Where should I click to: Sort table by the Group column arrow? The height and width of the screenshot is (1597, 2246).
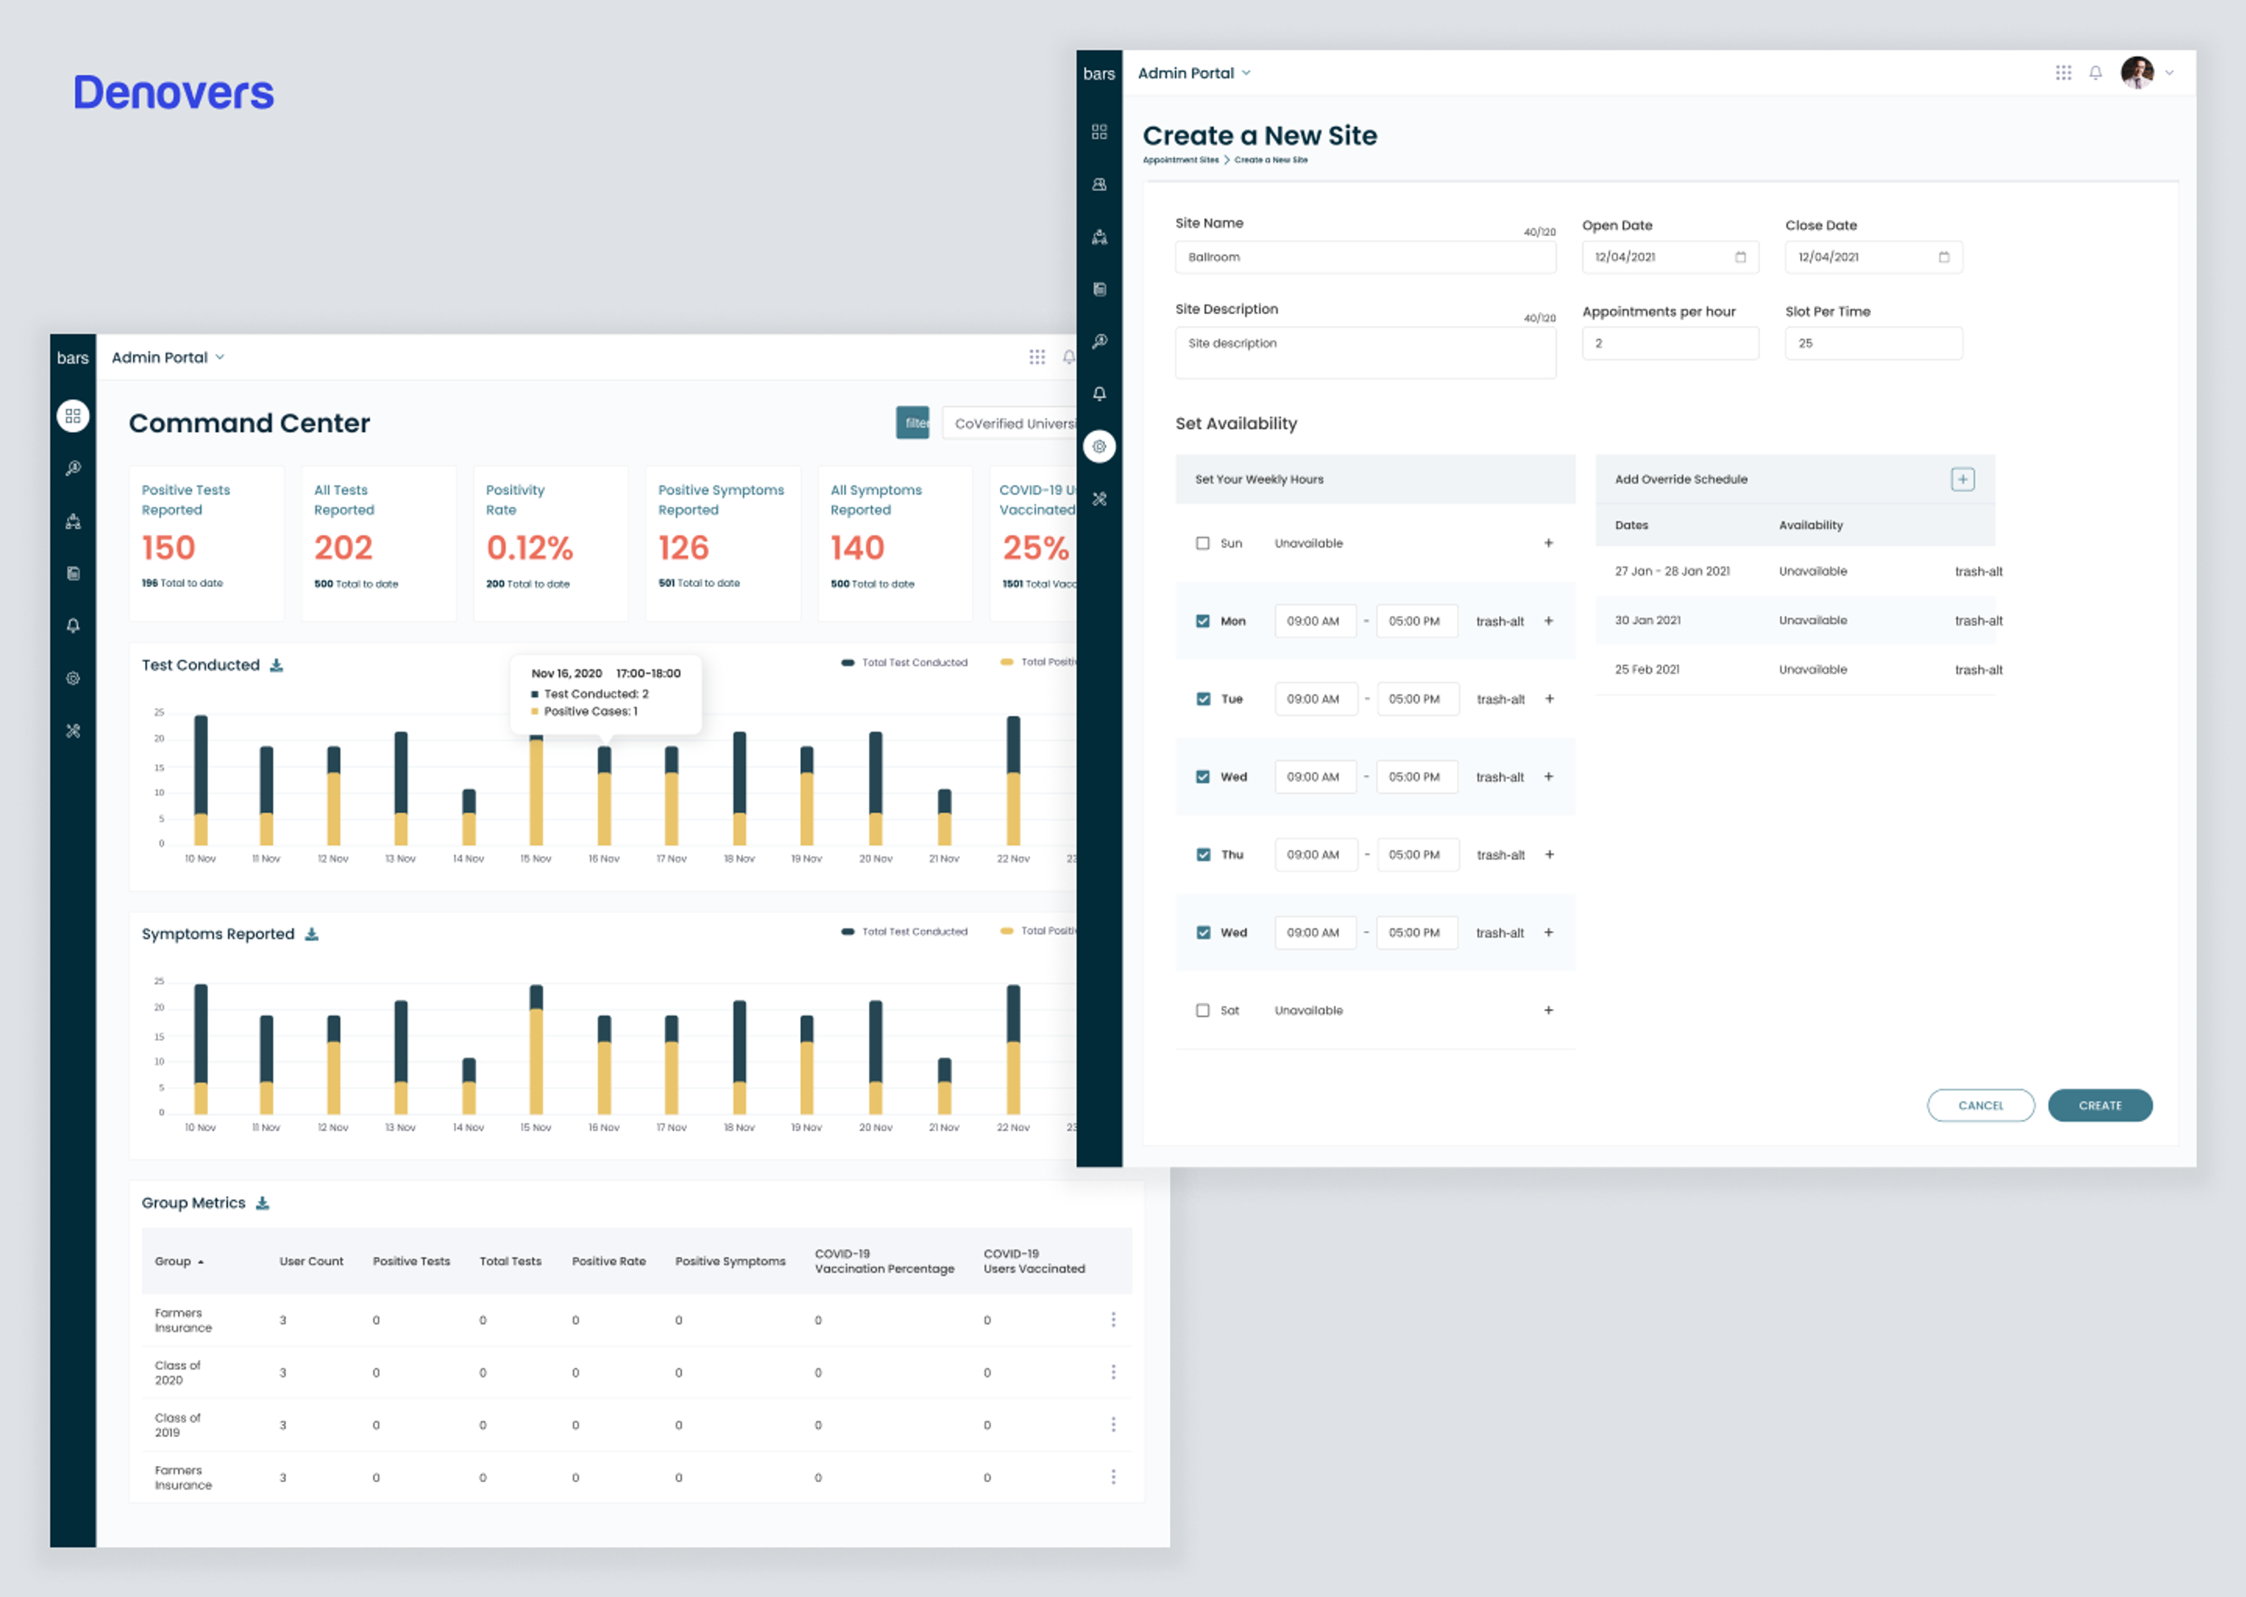201,1262
